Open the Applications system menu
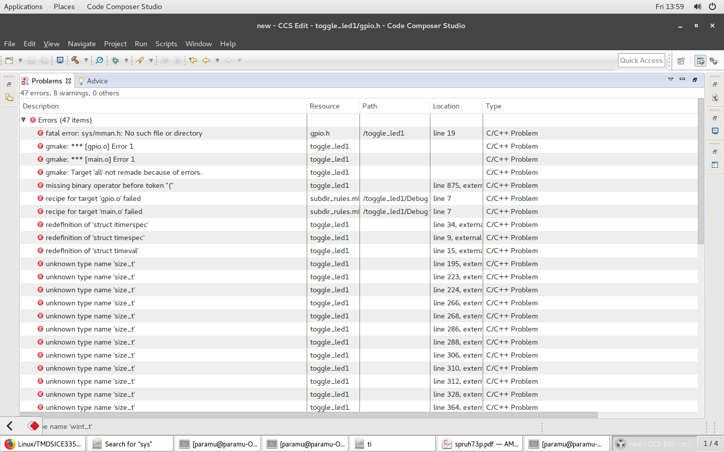Viewport: 724px width, 452px height. point(23,7)
